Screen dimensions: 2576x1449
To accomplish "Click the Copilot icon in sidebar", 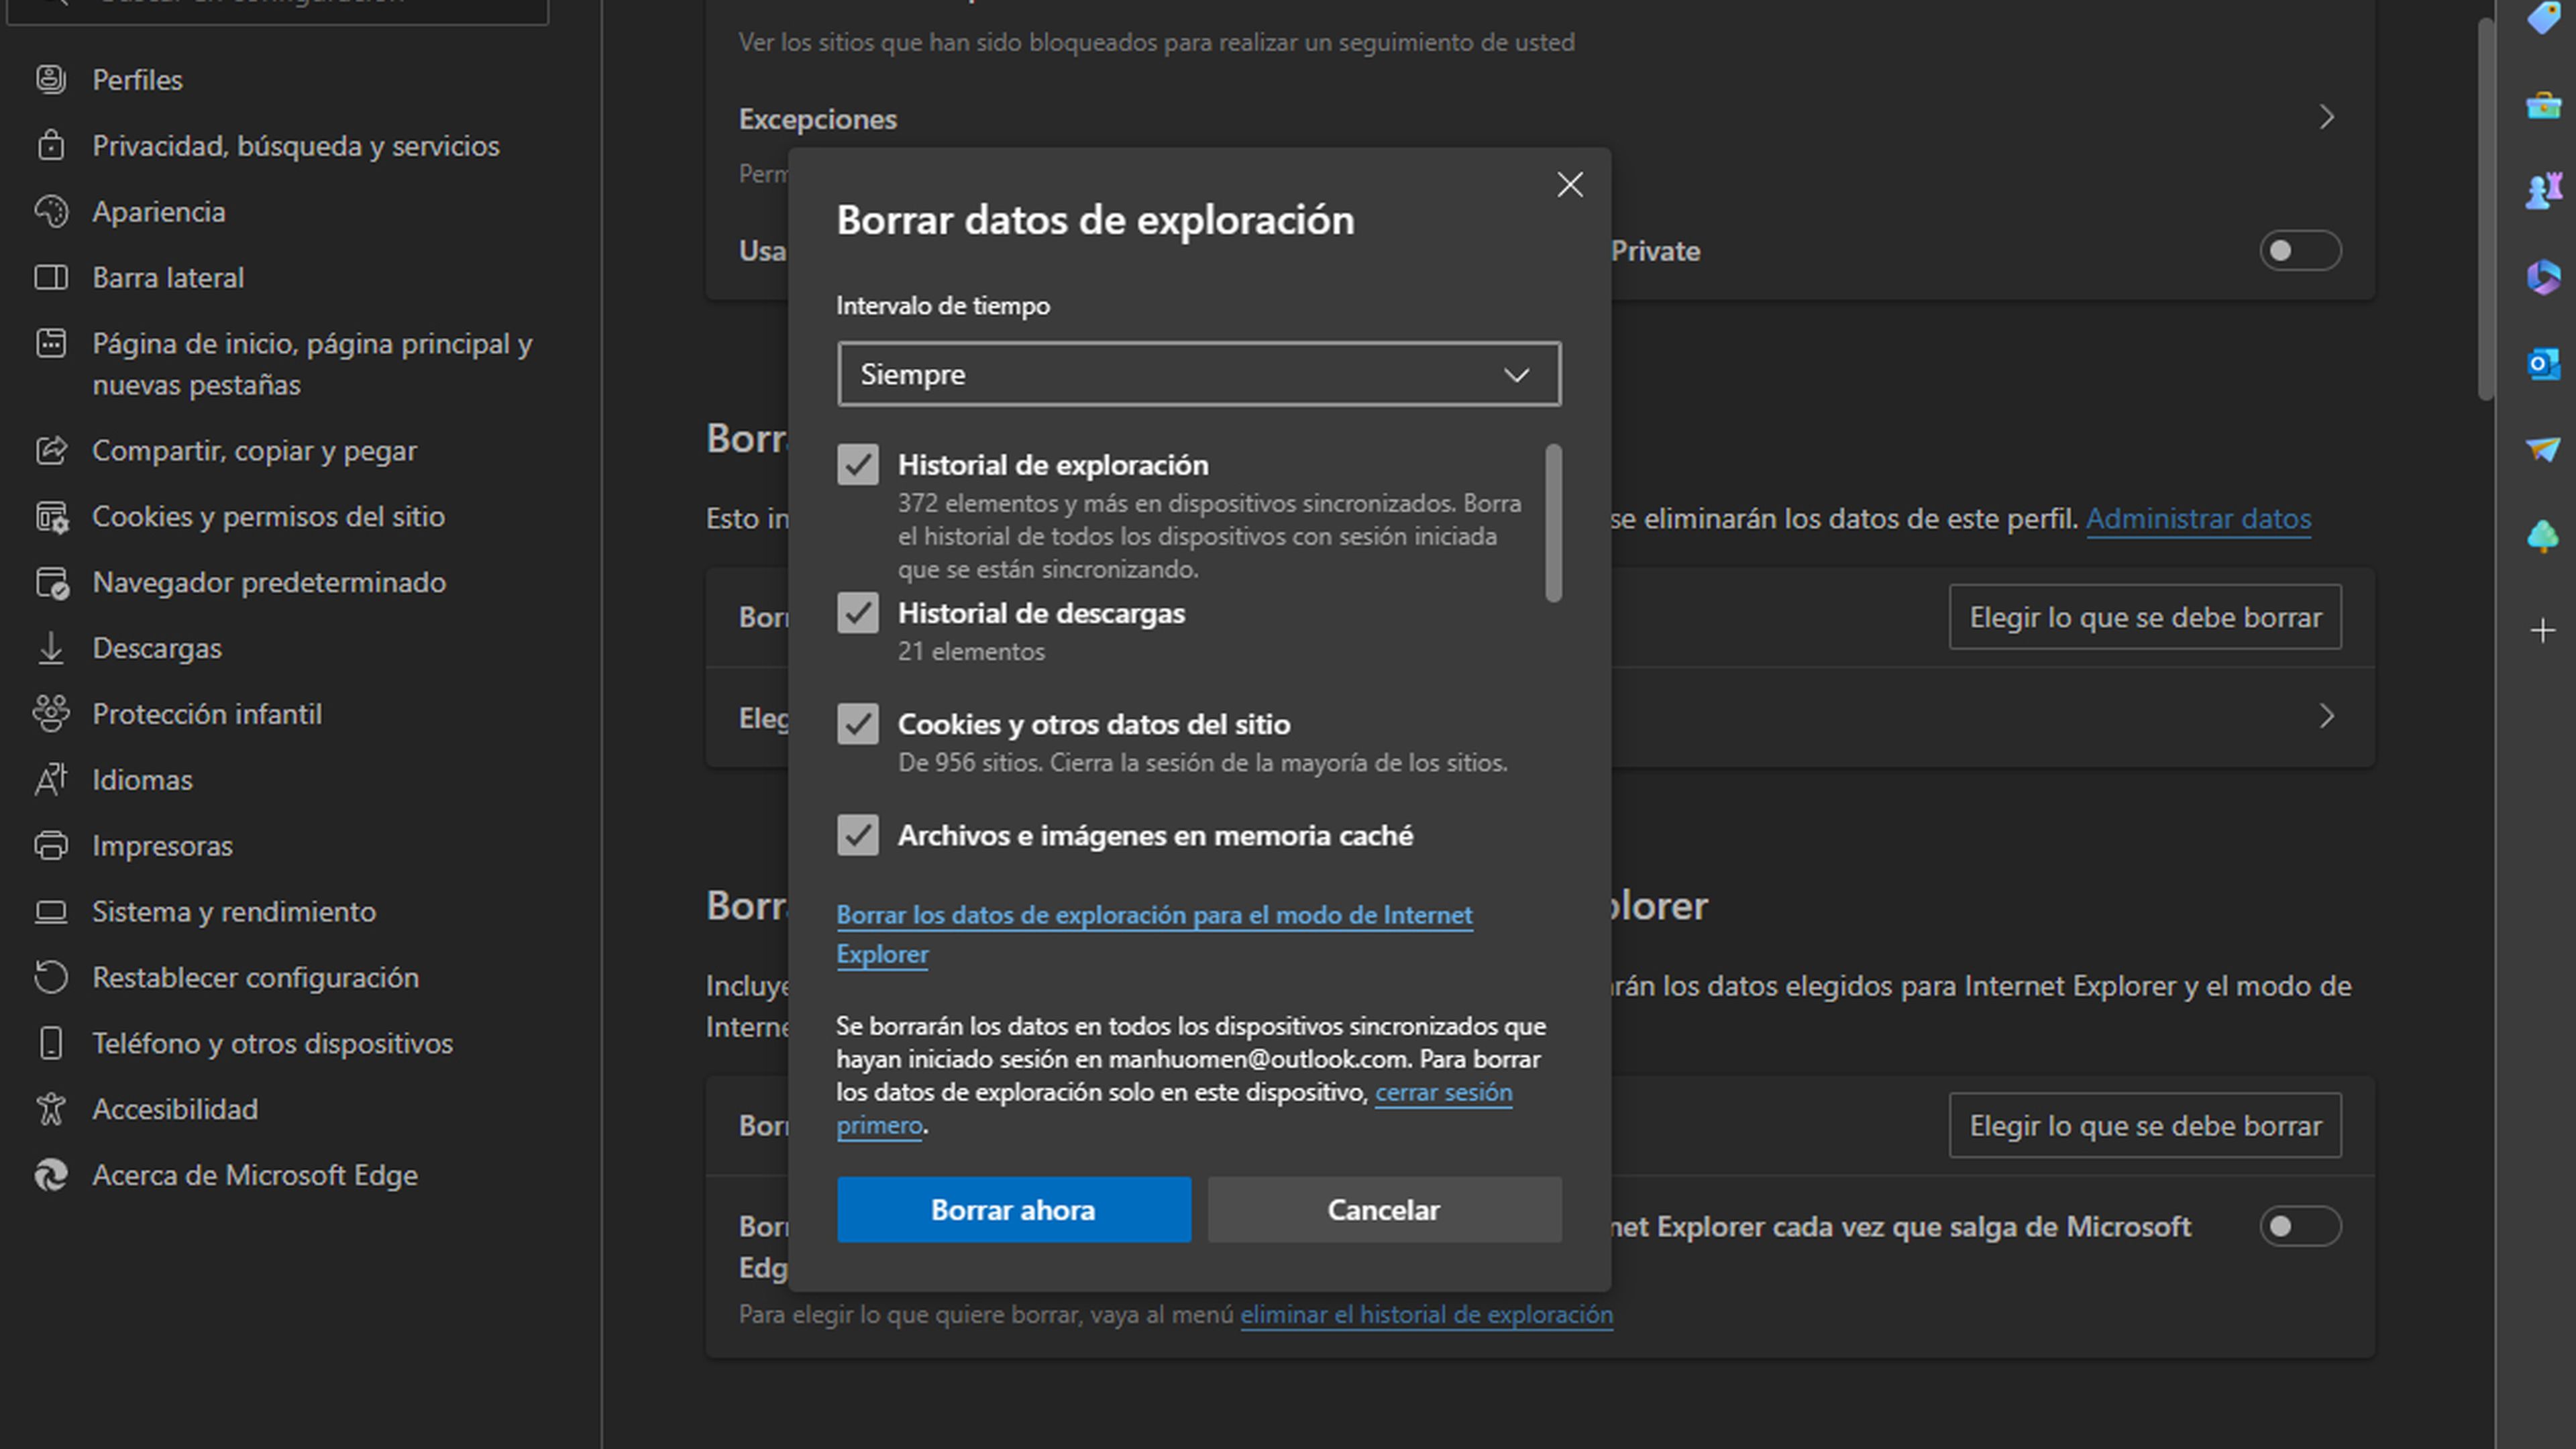I will click(x=2543, y=277).
